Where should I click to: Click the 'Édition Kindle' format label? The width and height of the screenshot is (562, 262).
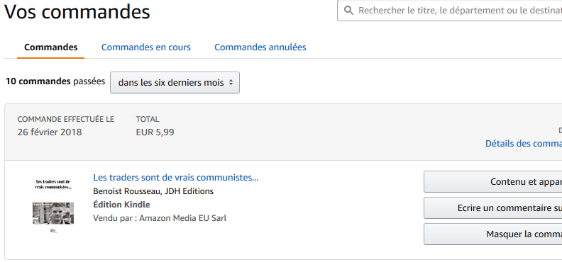121,205
